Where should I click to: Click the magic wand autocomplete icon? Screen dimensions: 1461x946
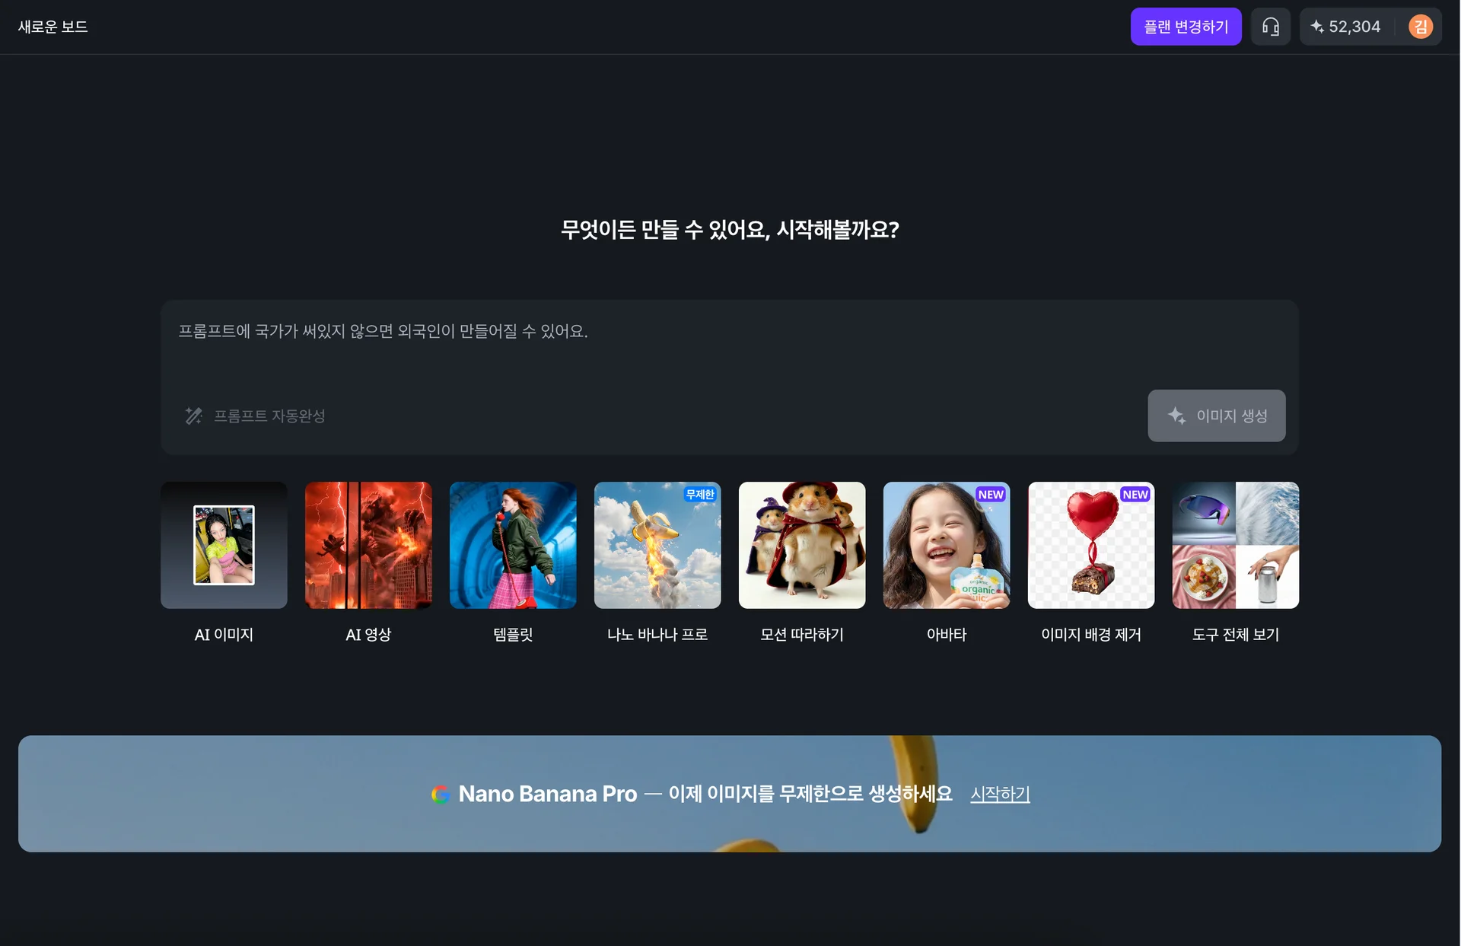tap(193, 416)
